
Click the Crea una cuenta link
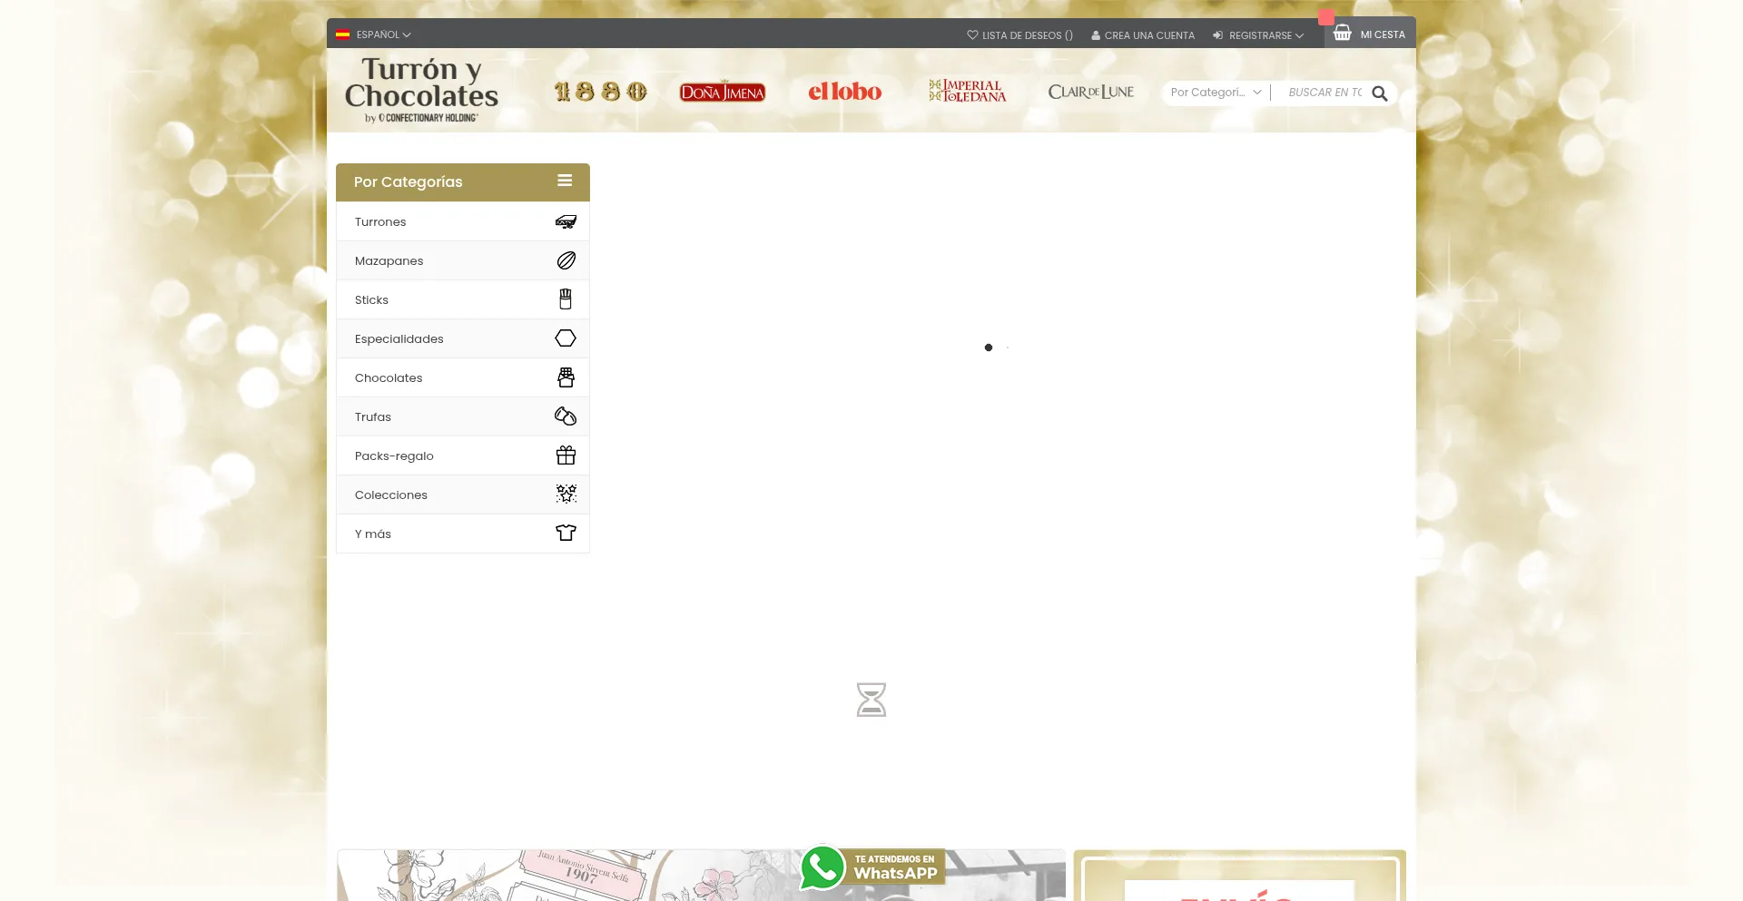click(x=1143, y=35)
